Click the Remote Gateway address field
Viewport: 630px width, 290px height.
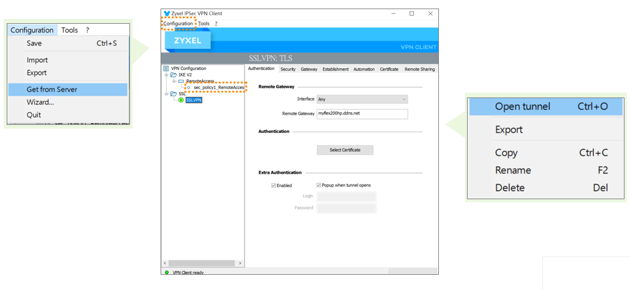click(x=362, y=114)
